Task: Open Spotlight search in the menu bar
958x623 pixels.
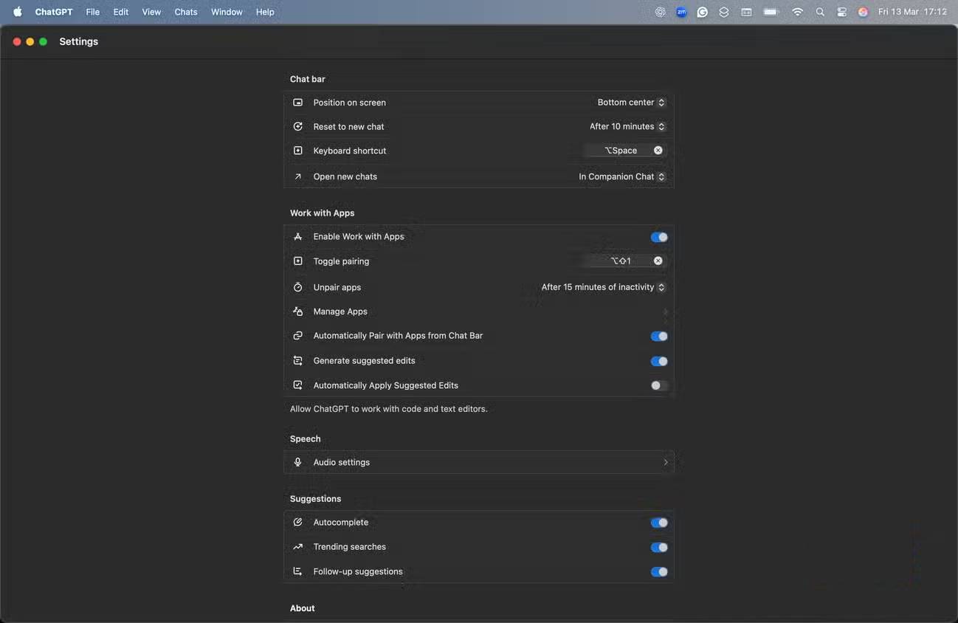Action: click(x=820, y=12)
